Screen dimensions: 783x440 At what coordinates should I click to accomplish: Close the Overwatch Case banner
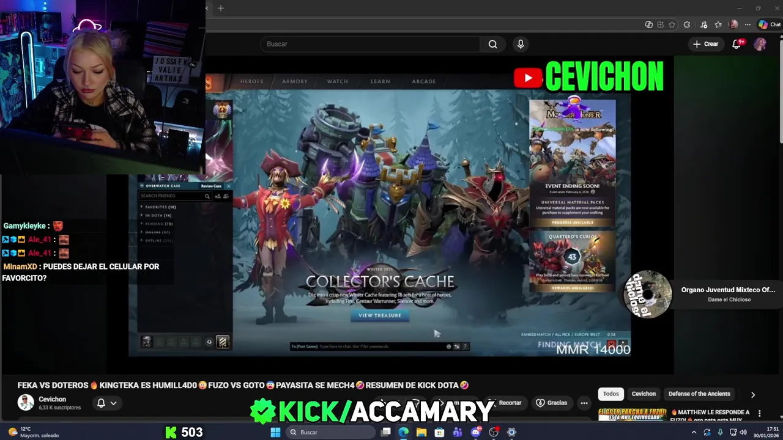(x=228, y=186)
